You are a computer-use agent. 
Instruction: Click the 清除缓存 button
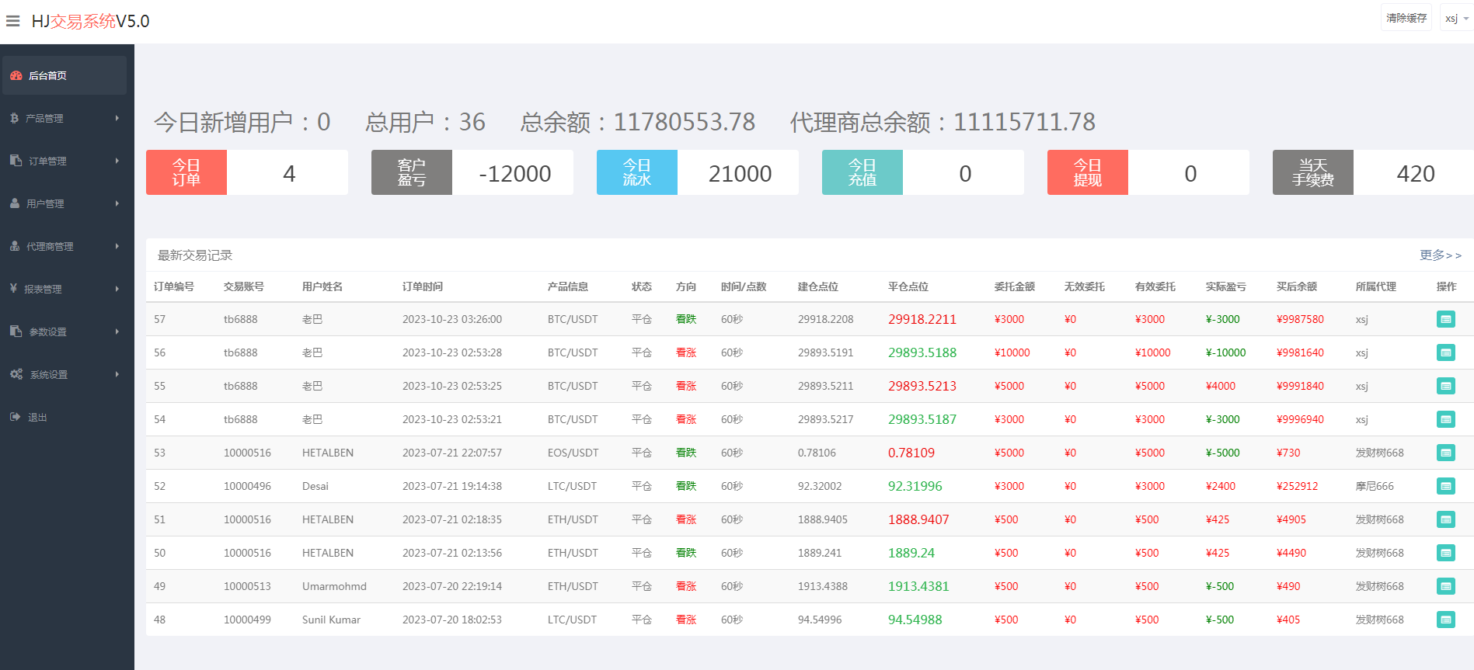[x=1406, y=18]
